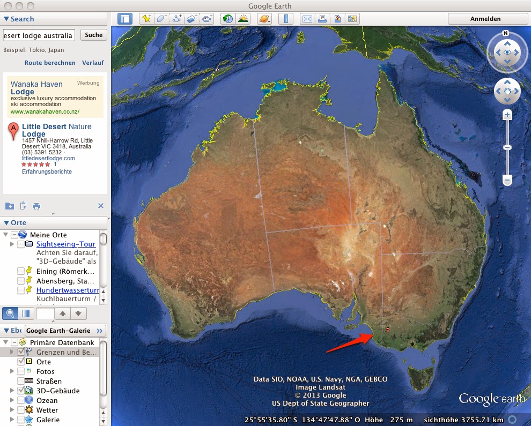Screen dimensions: 531x426
Task: Collapse Meine Orte tree node
Action: (x=5, y=235)
